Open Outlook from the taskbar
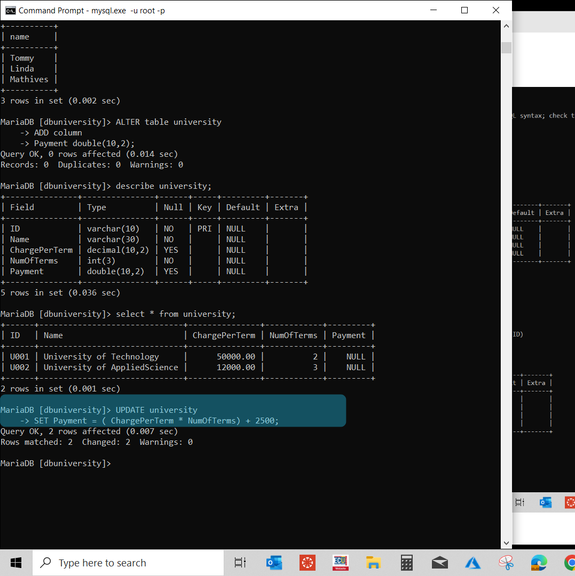This screenshot has height=576, width=575. coord(274,562)
